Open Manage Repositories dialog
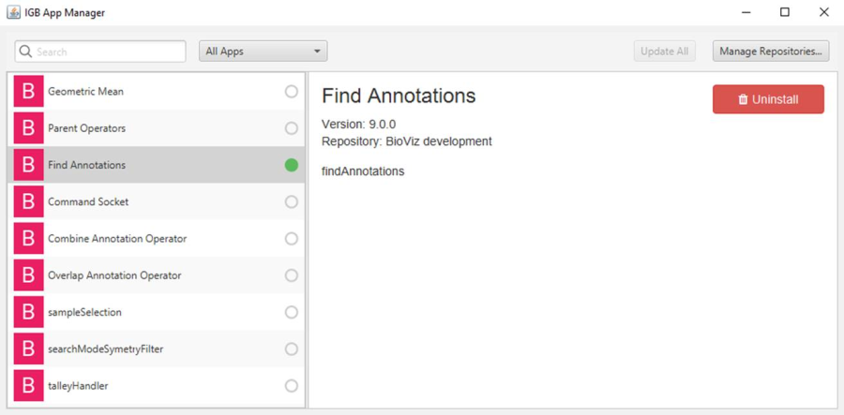 771,52
